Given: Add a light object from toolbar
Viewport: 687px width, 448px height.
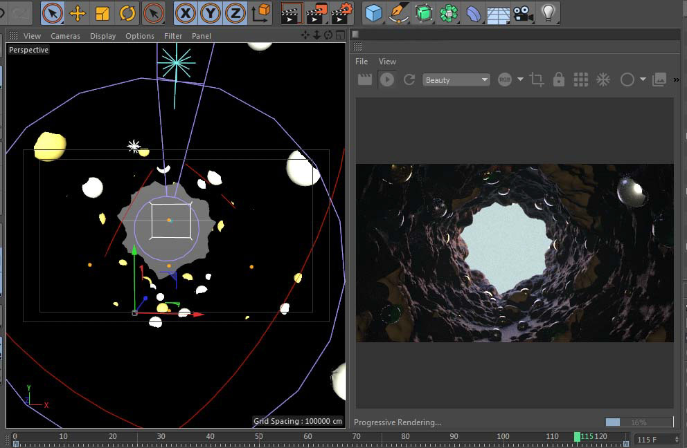Looking at the screenshot, I should tap(548, 13).
